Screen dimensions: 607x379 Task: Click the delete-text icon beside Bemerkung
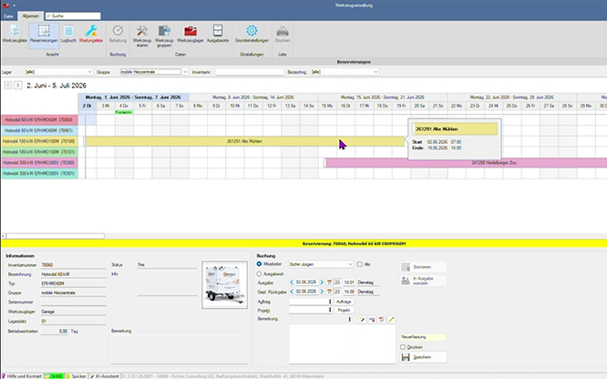[x=372, y=320]
